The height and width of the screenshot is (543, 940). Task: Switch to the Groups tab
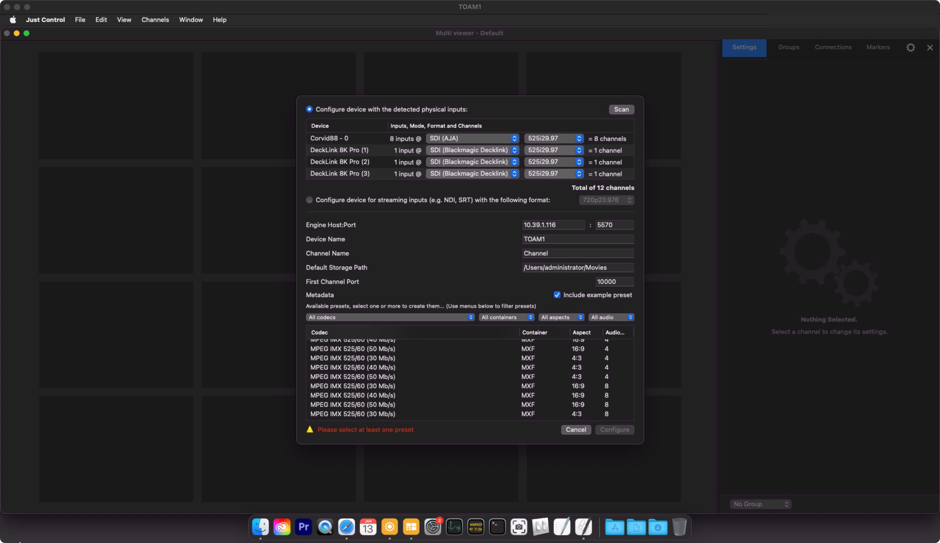click(x=789, y=47)
